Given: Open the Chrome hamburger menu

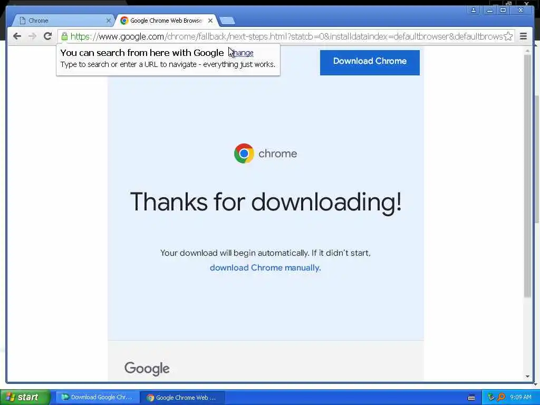Looking at the screenshot, I should pos(523,36).
